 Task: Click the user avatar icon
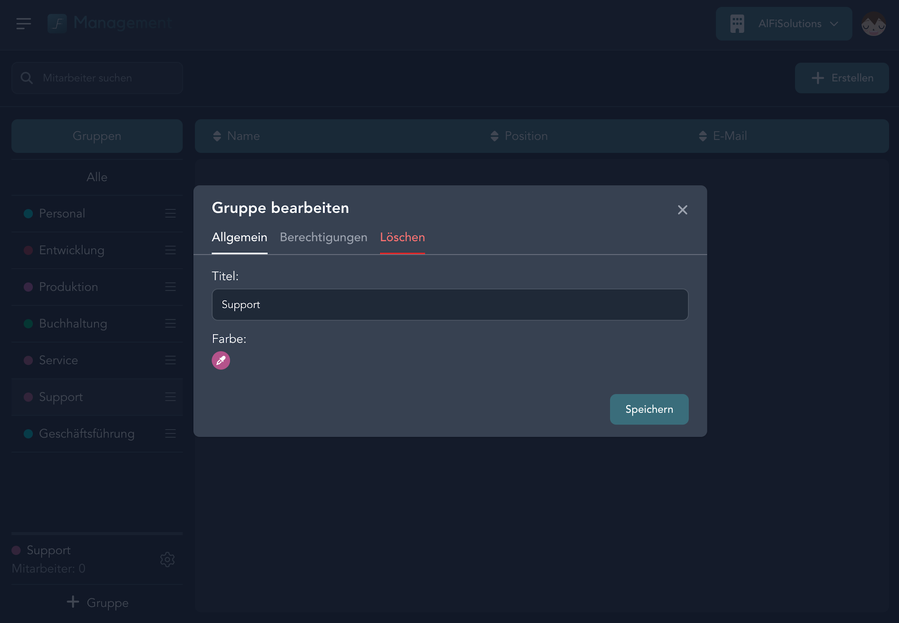point(873,24)
